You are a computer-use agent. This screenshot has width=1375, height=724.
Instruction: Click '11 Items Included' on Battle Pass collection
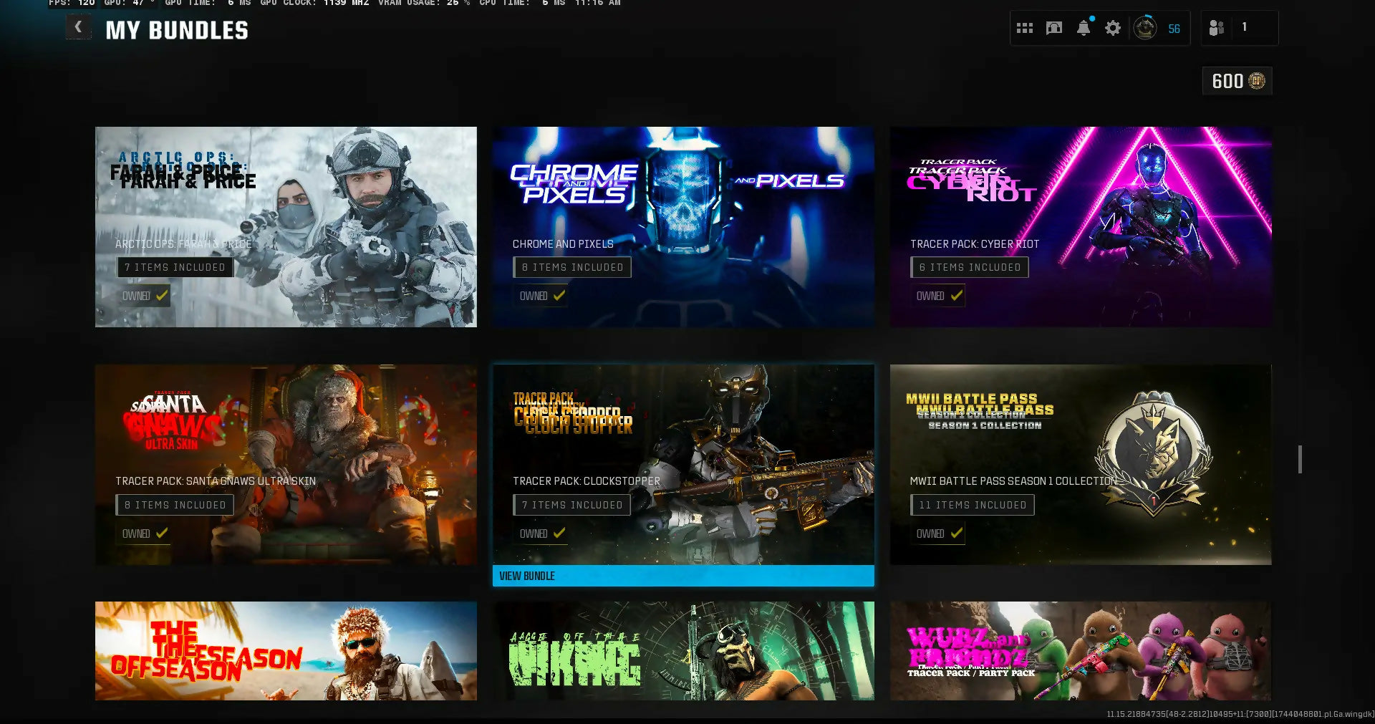click(973, 505)
